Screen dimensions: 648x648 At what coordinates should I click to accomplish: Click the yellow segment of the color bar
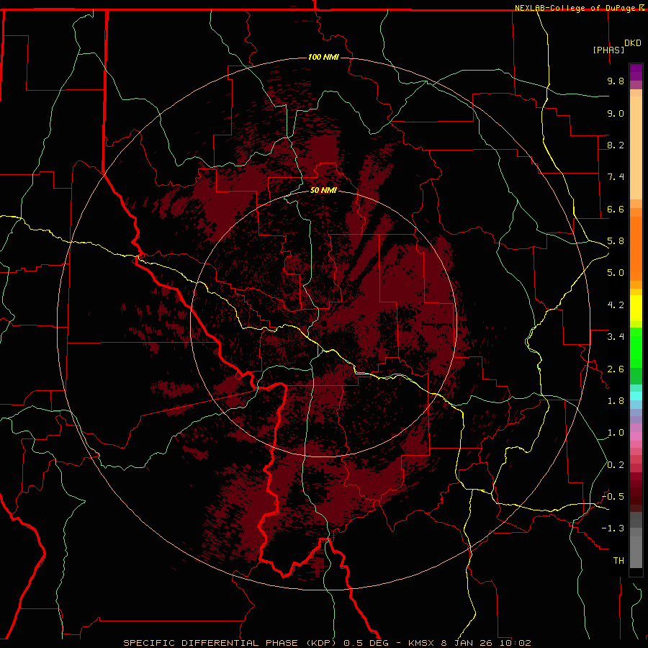(636, 308)
